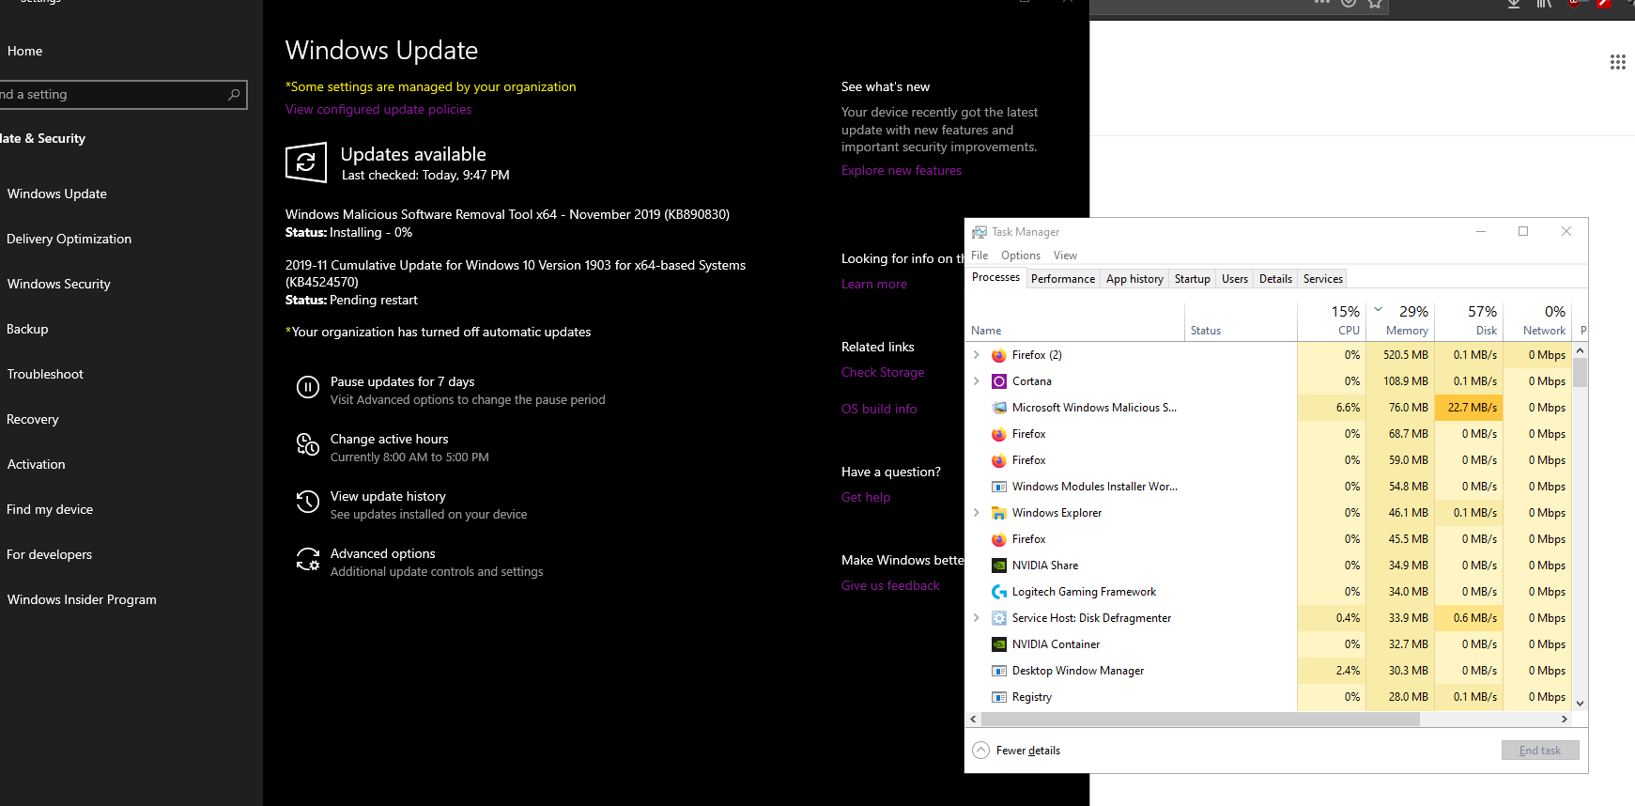Open Troubleshoot in Settings sidebar
Screen dimensions: 1635x806
[45, 375]
